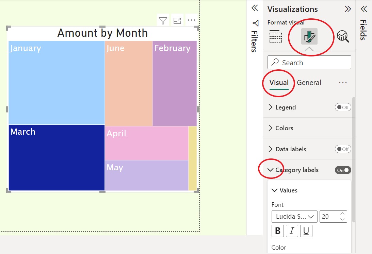The height and width of the screenshot is (254, 372).
Task: Collapse the Values section
Action: coord(275,190)
